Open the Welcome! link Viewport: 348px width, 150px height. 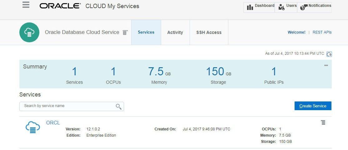(296, 32)
